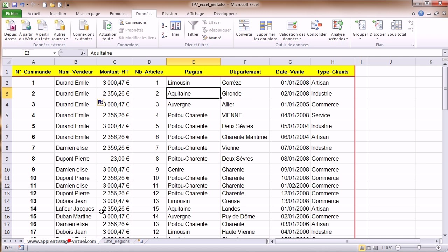Click the insert function fx button
448x252 pixels.
tap(83, 53)
